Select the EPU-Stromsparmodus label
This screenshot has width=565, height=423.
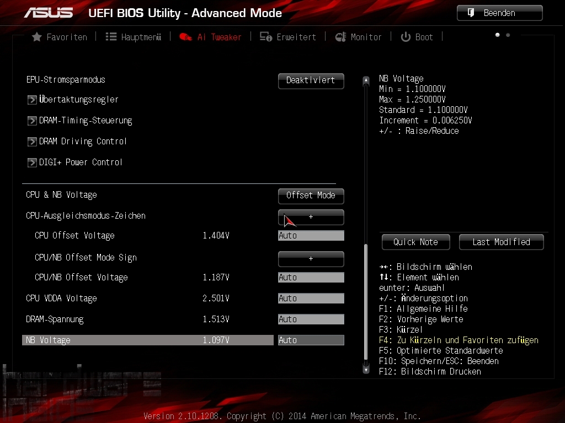point(66,80)
